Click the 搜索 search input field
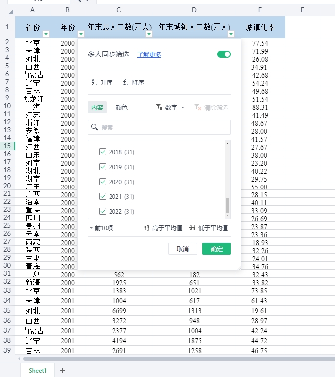Screen dimensions: 335x377 159,127
